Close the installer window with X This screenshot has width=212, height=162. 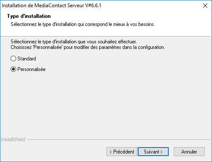205,6
